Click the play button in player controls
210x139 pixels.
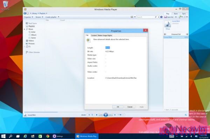[x=106, y=115]
